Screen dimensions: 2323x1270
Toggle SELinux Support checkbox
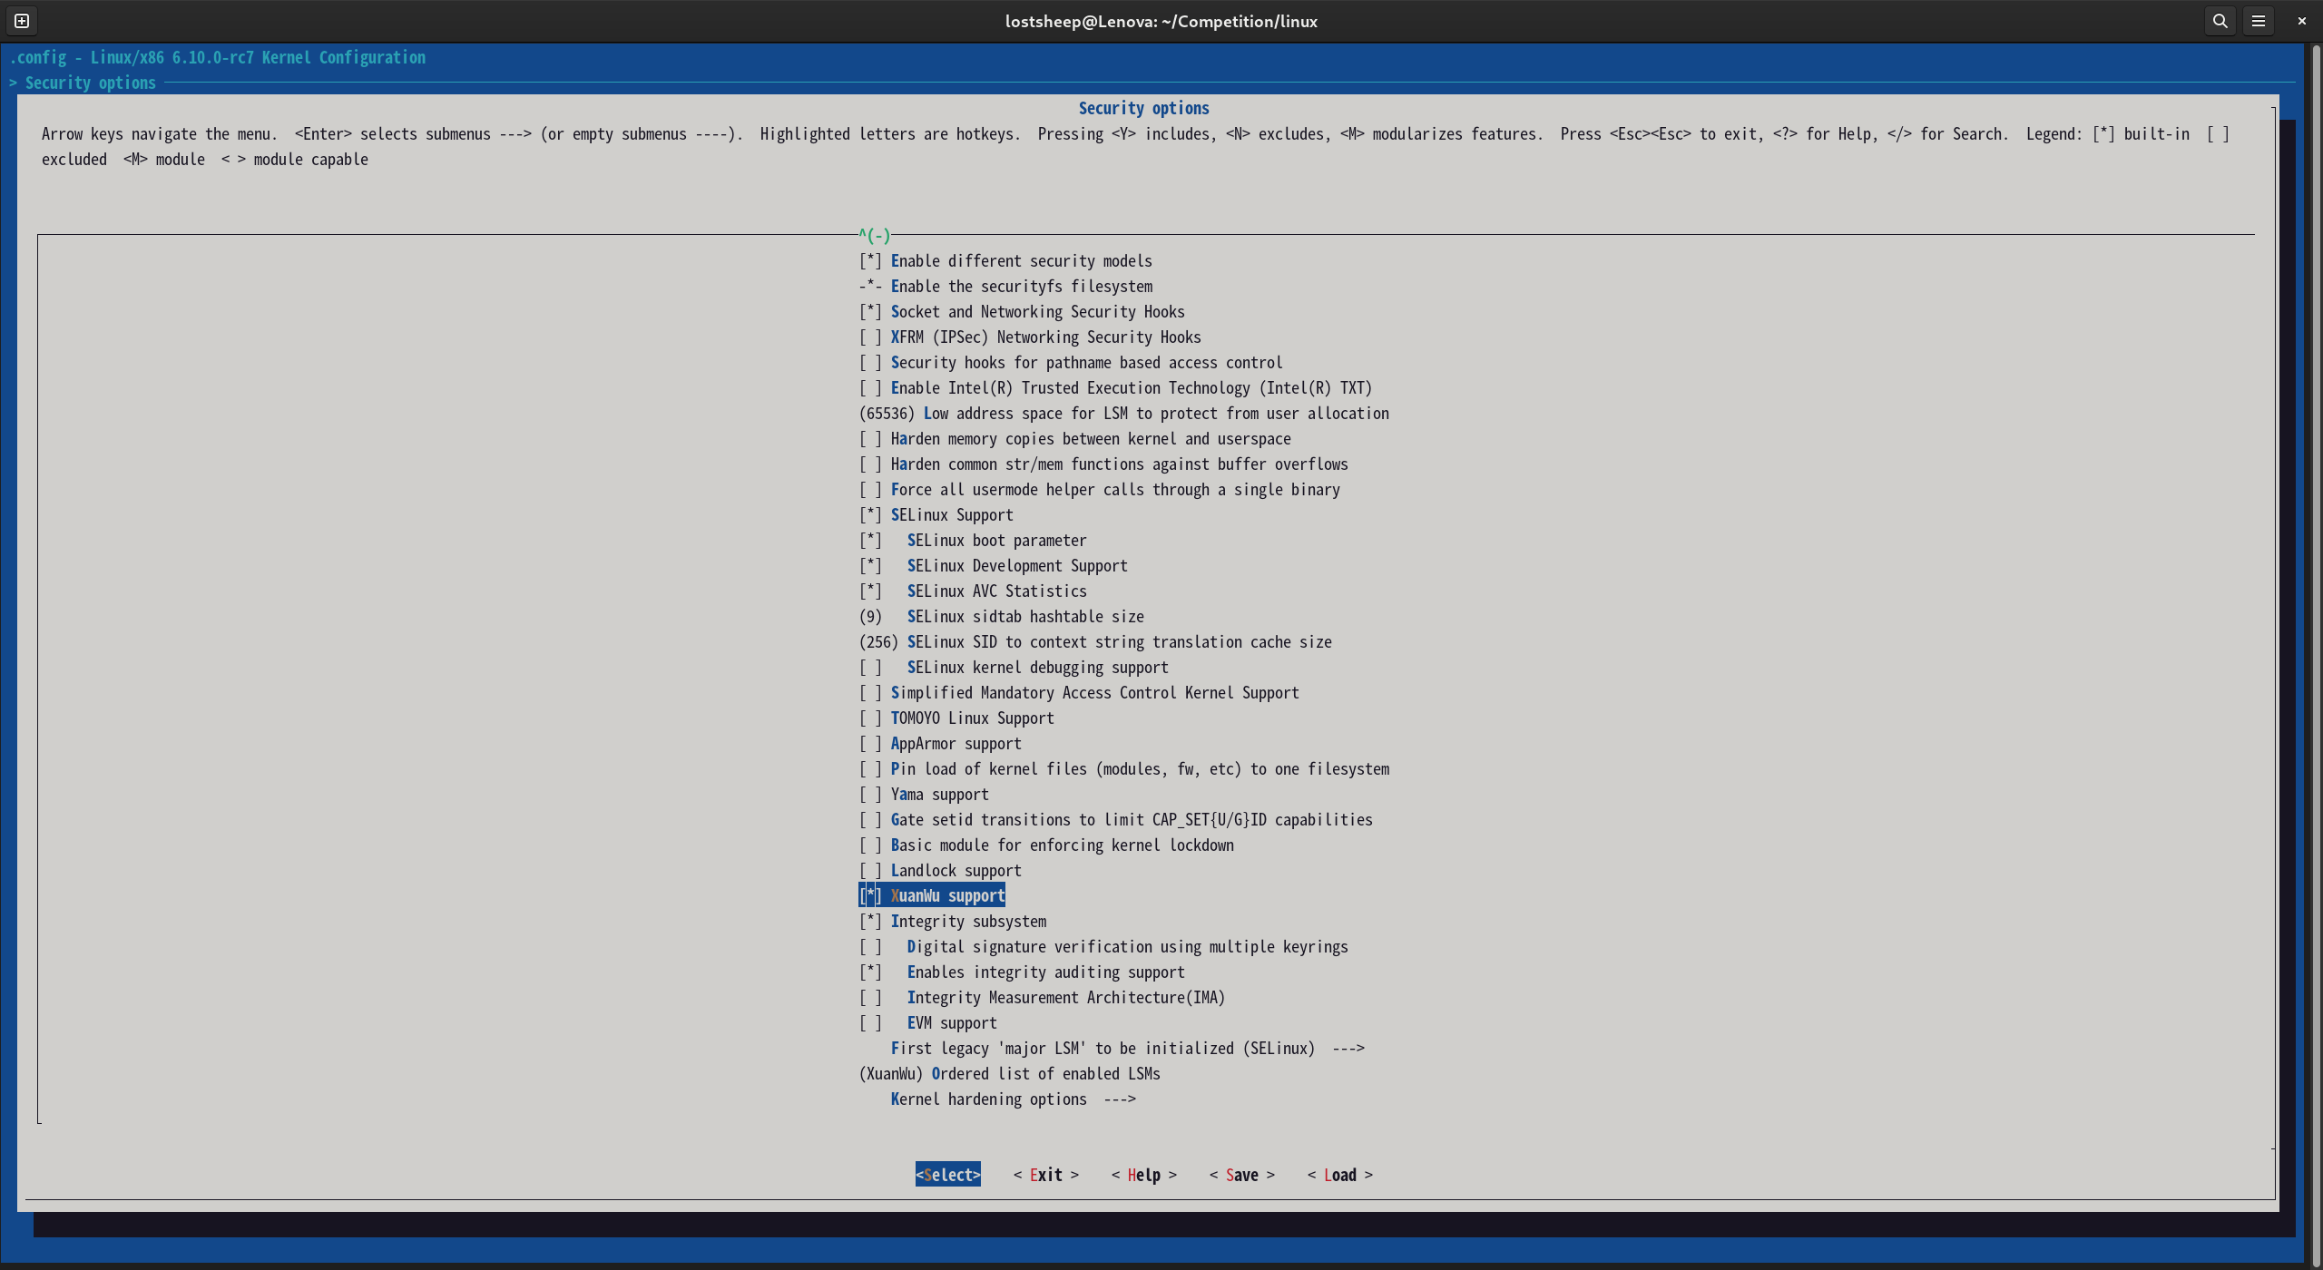coord(936,515)
